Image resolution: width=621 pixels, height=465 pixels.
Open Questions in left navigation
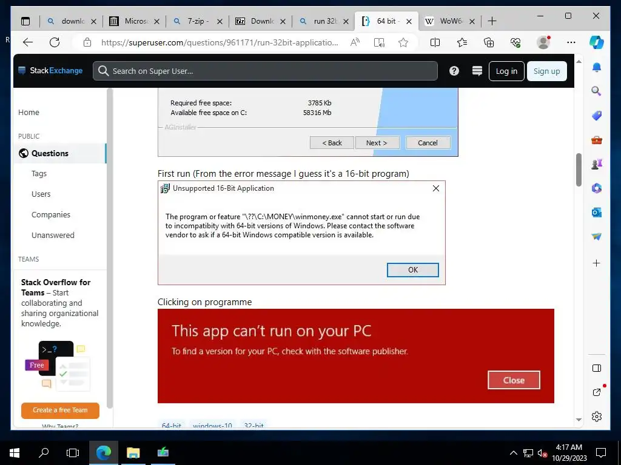pyautogui.click(x=60, y=153)
